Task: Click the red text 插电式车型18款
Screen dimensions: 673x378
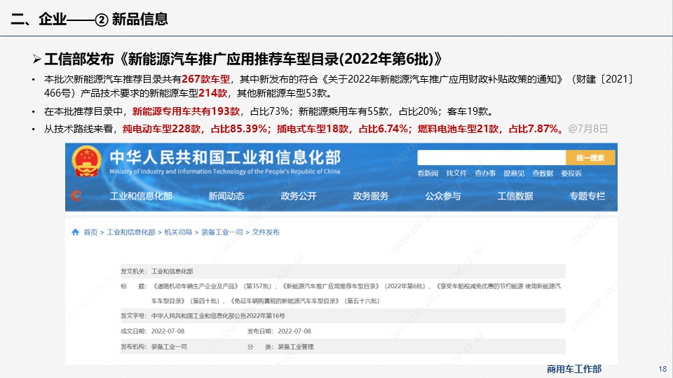Action: coord(313,129)
